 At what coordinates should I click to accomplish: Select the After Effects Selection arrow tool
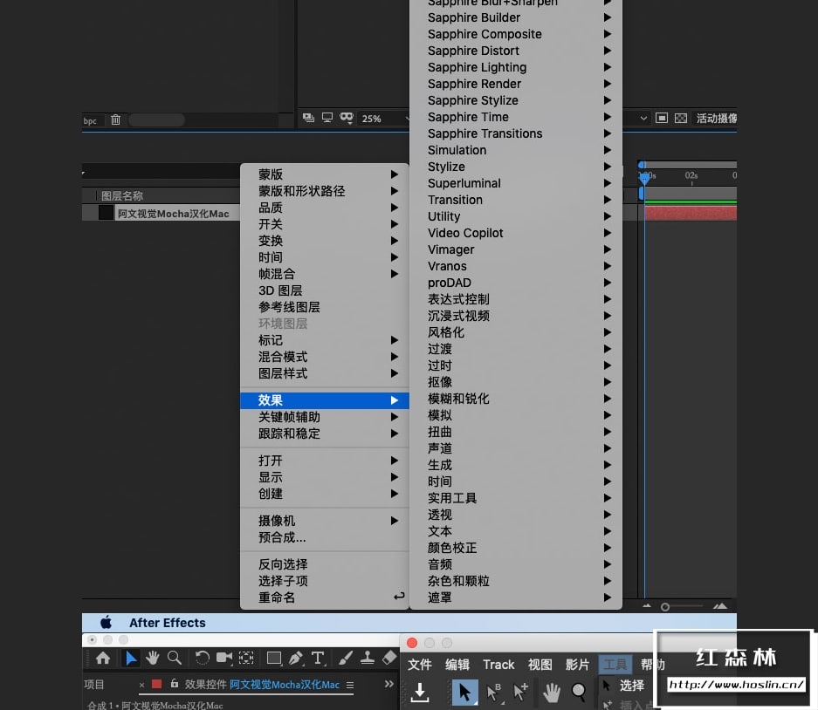130,659
